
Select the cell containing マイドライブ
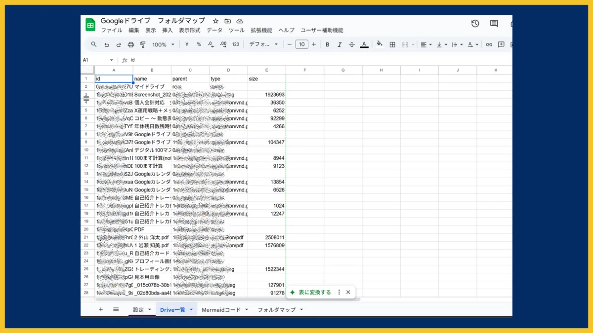point(152,86)
